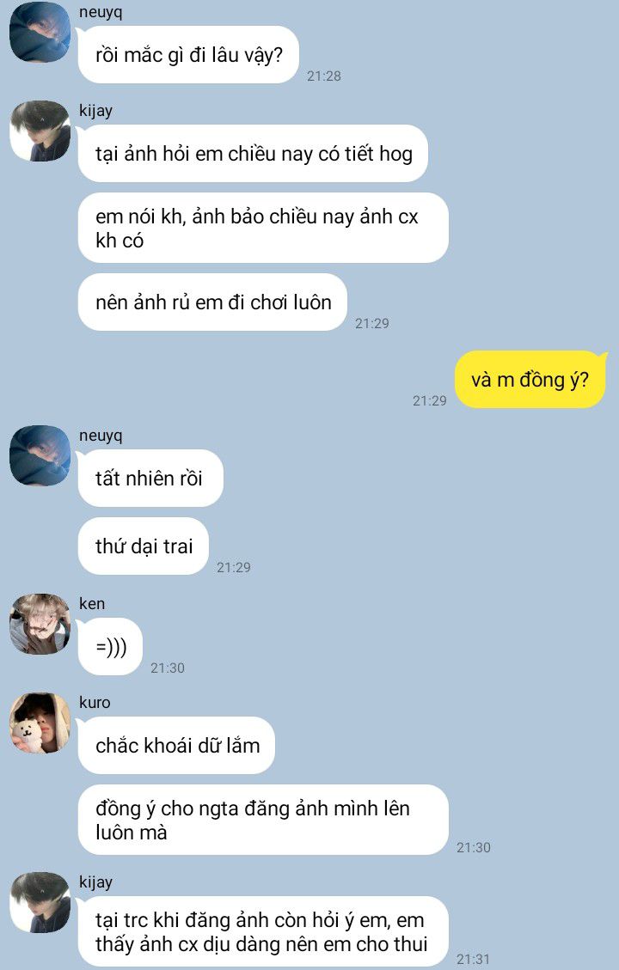The width and height of the screenshot is (619, 970).
Task: Select the "đồng ý cho ngta đăng ảnh" message
Action: 263,820
